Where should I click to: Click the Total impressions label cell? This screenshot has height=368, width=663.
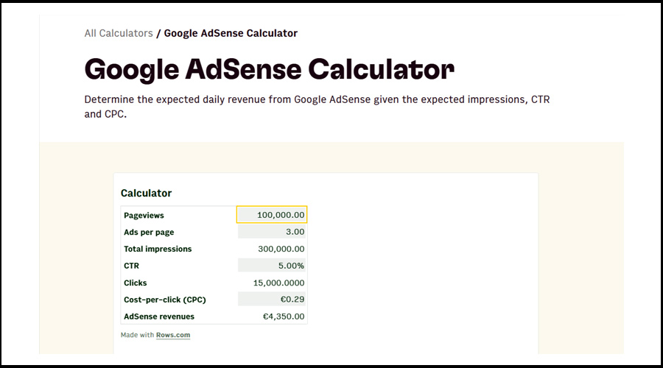(158, 250)
